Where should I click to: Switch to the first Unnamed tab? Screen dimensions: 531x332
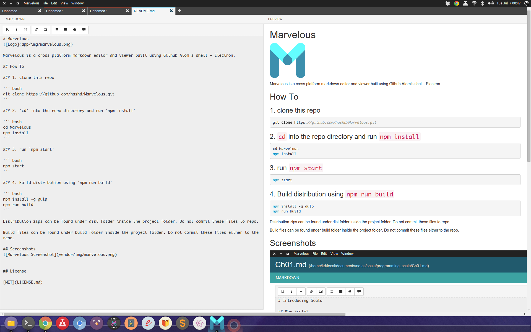(17, 11)
